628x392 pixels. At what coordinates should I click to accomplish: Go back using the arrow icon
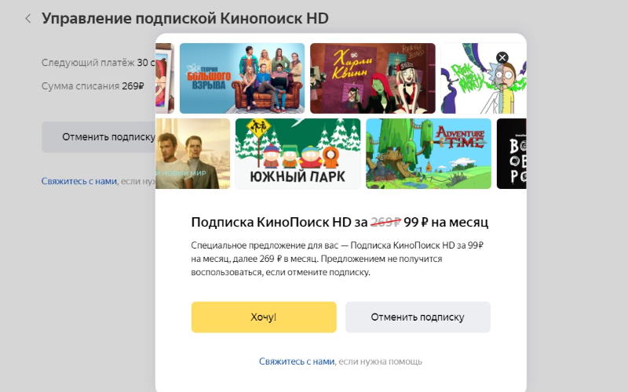coord(28,18)
